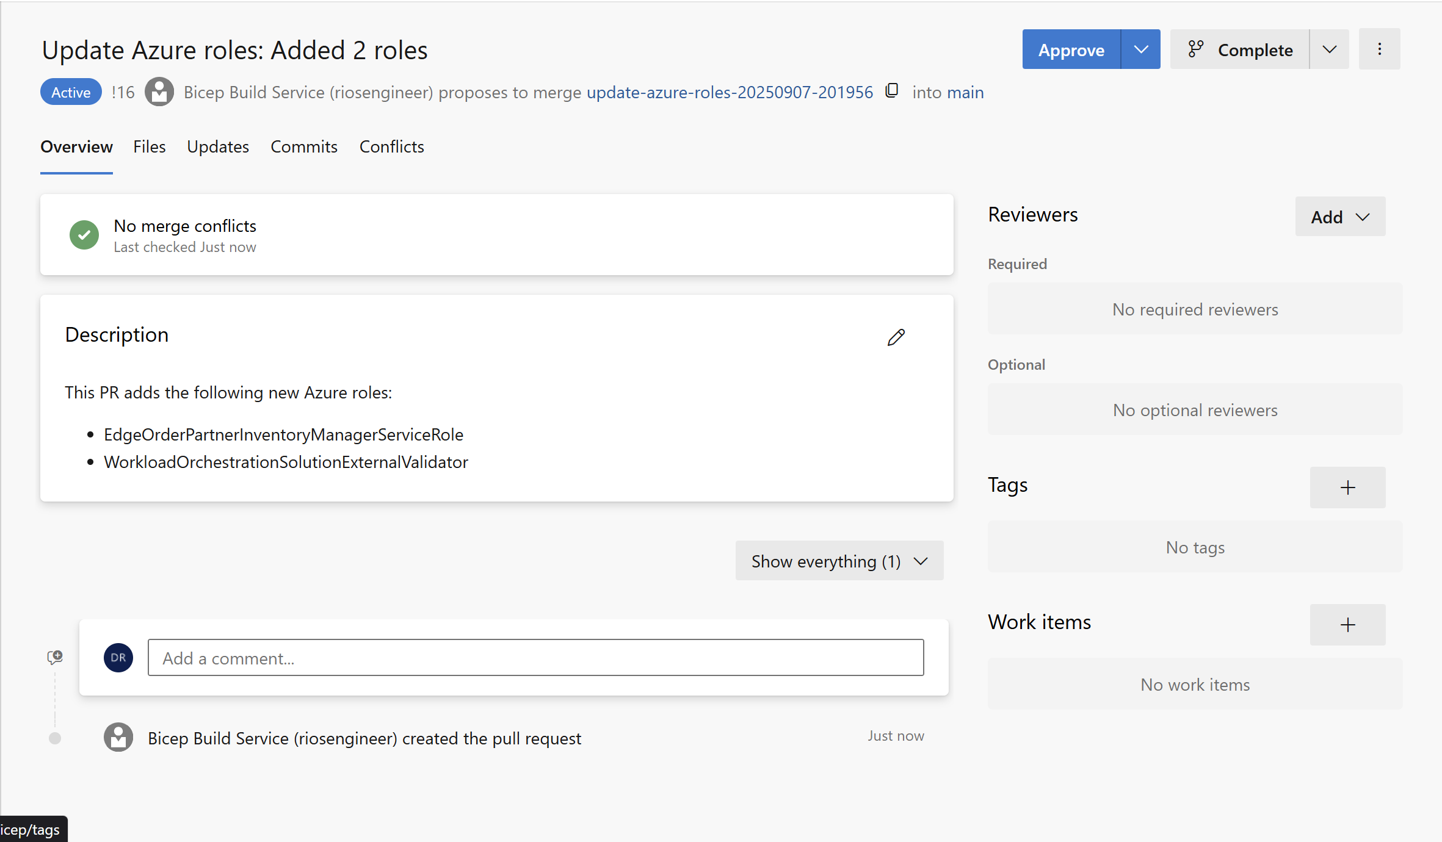Image resolution: width=1442 pixels, height=842 pixels.
Task: Click the Bicep Build Service avatar in timeline
Action: 118,738
